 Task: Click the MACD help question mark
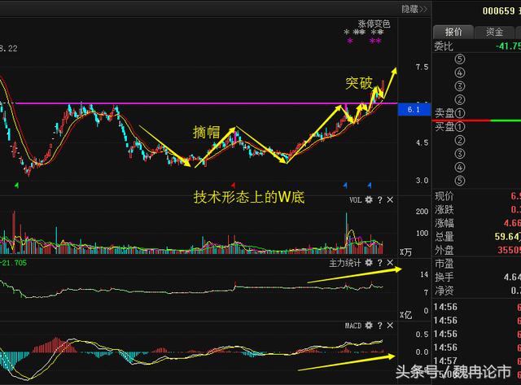point(379,326)
